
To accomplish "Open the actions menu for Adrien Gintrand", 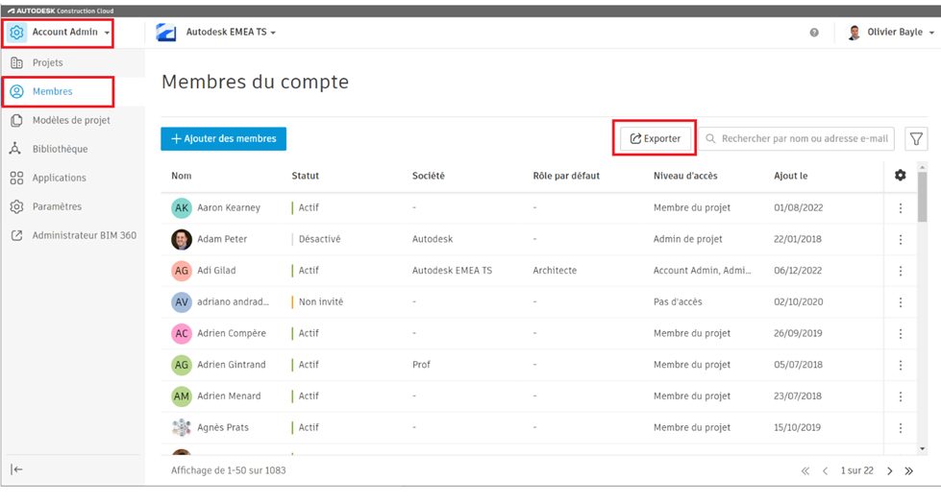I will 901,365.
